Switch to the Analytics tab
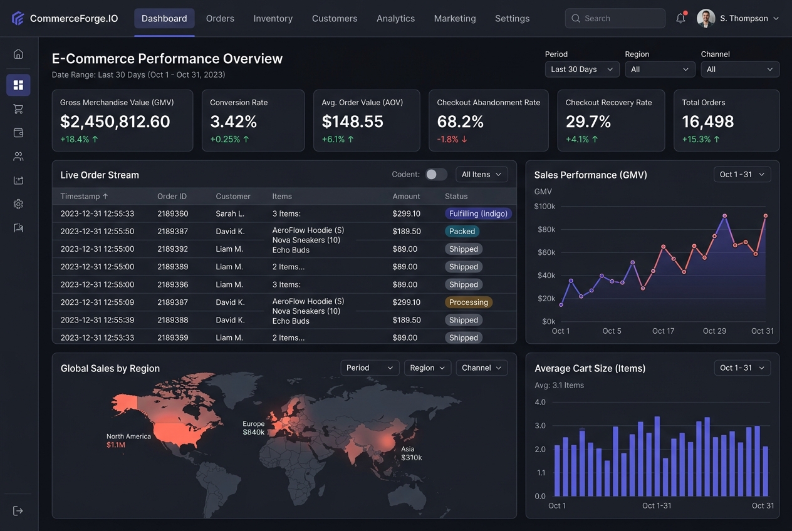 pos(395,18)
